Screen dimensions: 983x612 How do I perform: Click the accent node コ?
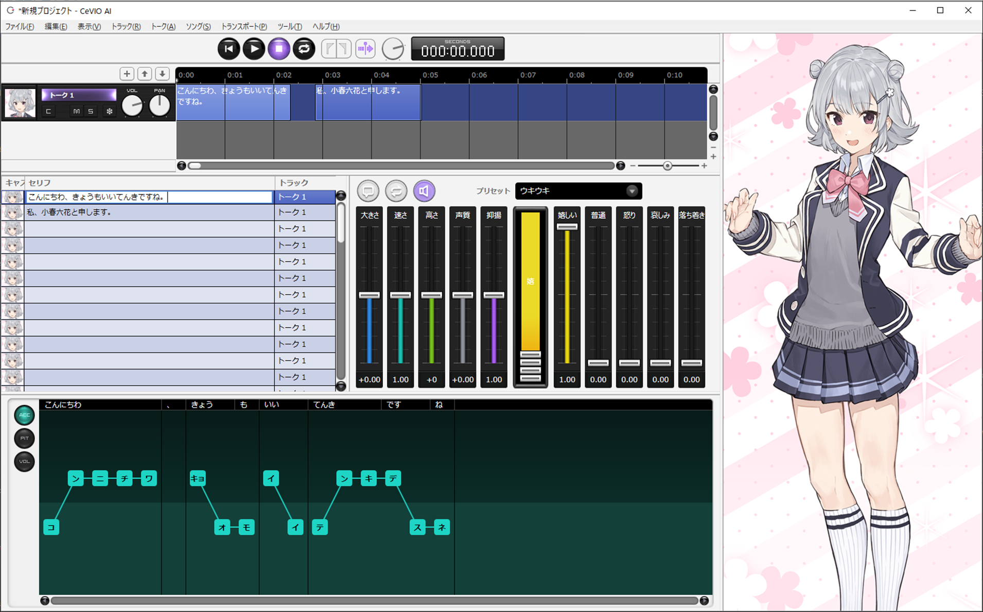pyautogui.click(x=51, y=527)
